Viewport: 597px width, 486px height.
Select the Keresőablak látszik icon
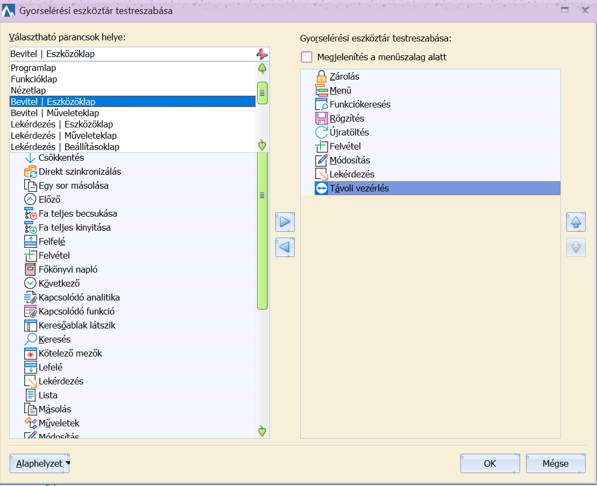point(30,325)
